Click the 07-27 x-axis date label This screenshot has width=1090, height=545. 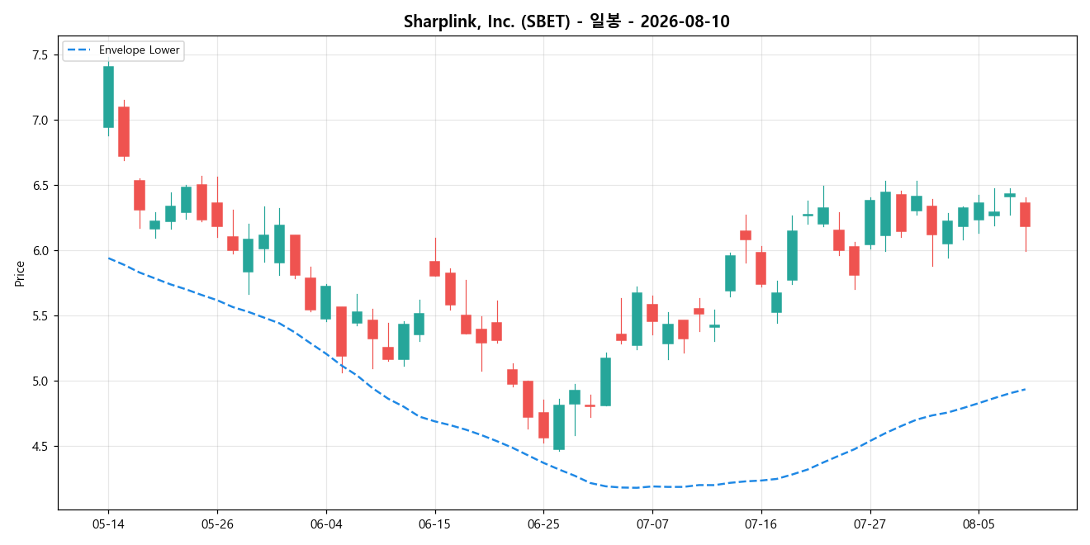pos(870,524)
